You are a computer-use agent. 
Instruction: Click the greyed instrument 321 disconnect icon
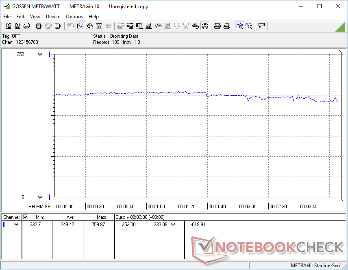[x=49, y=26]
